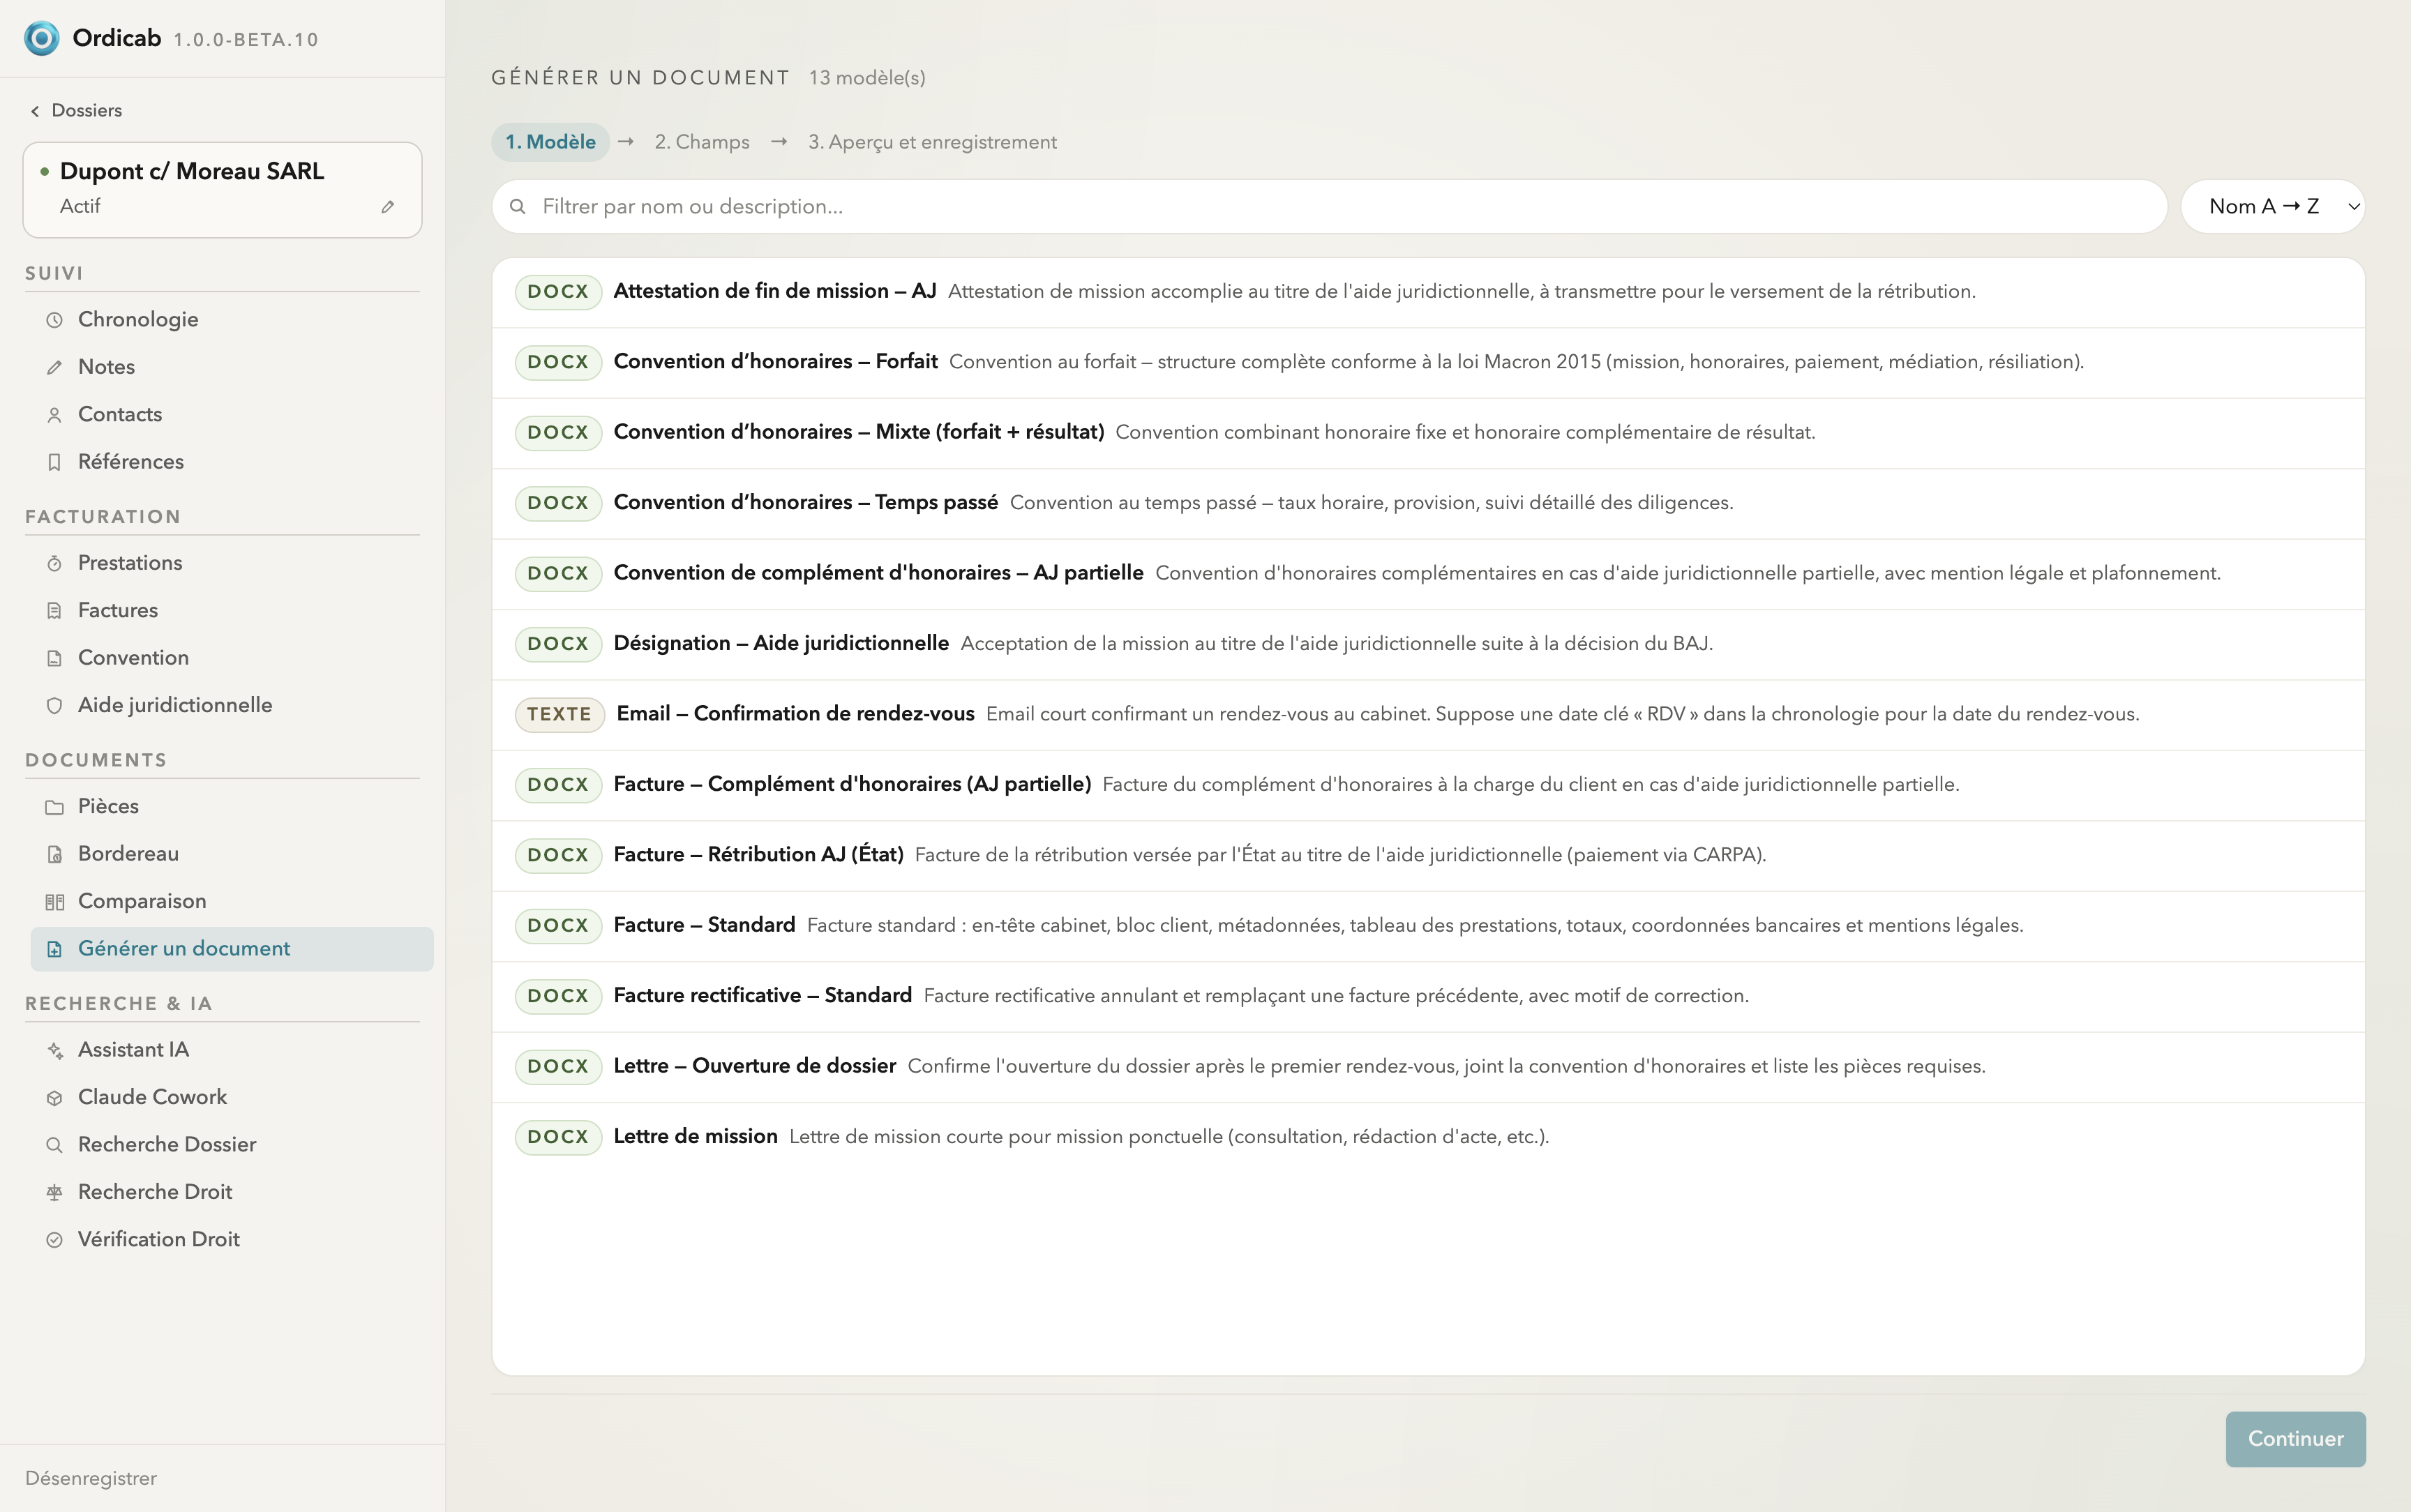Click the Ordicab logo icon
Image resolution: width=2411 pixels, height=1512 pixels.
tap(42, 38)
